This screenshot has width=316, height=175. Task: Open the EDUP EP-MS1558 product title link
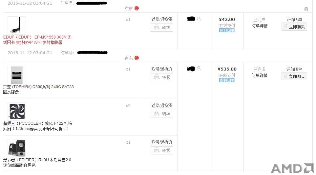[37, 40]
